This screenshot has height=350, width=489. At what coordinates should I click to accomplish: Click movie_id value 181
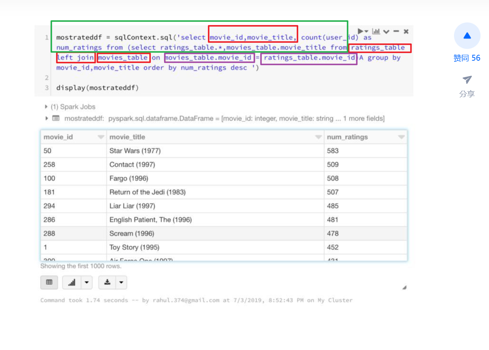(x=49, y=192)
